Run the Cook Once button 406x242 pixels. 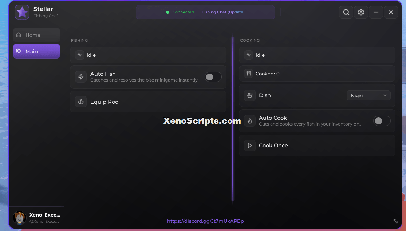(317, 146)
